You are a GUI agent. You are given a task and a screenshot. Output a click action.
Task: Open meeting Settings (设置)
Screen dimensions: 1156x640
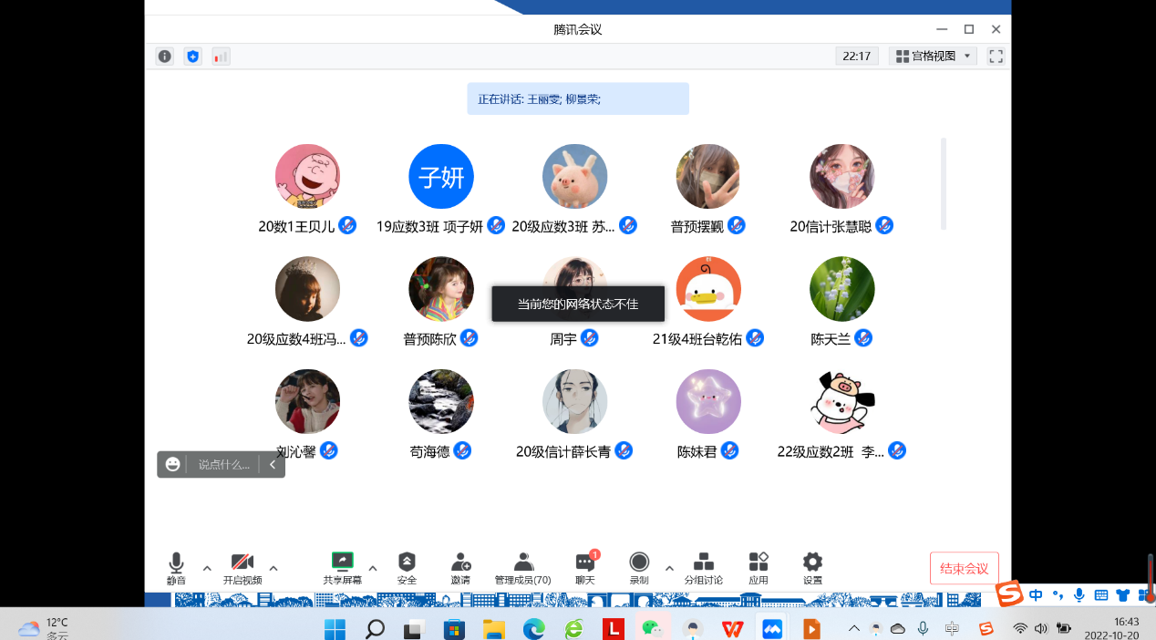click(812, 568)
